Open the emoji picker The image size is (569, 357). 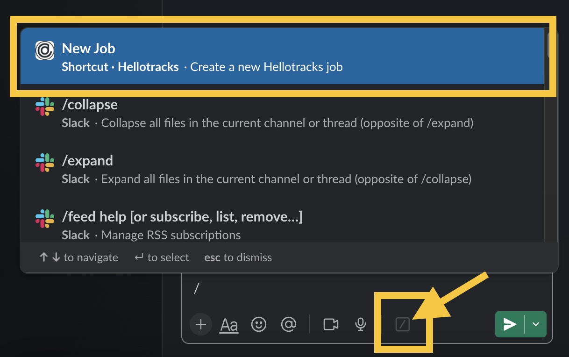coord(259,324)
